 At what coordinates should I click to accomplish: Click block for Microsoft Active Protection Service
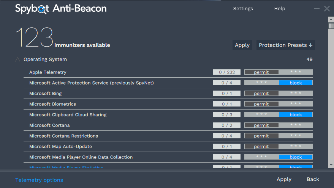pyautogui.click(x=296, y=83)
